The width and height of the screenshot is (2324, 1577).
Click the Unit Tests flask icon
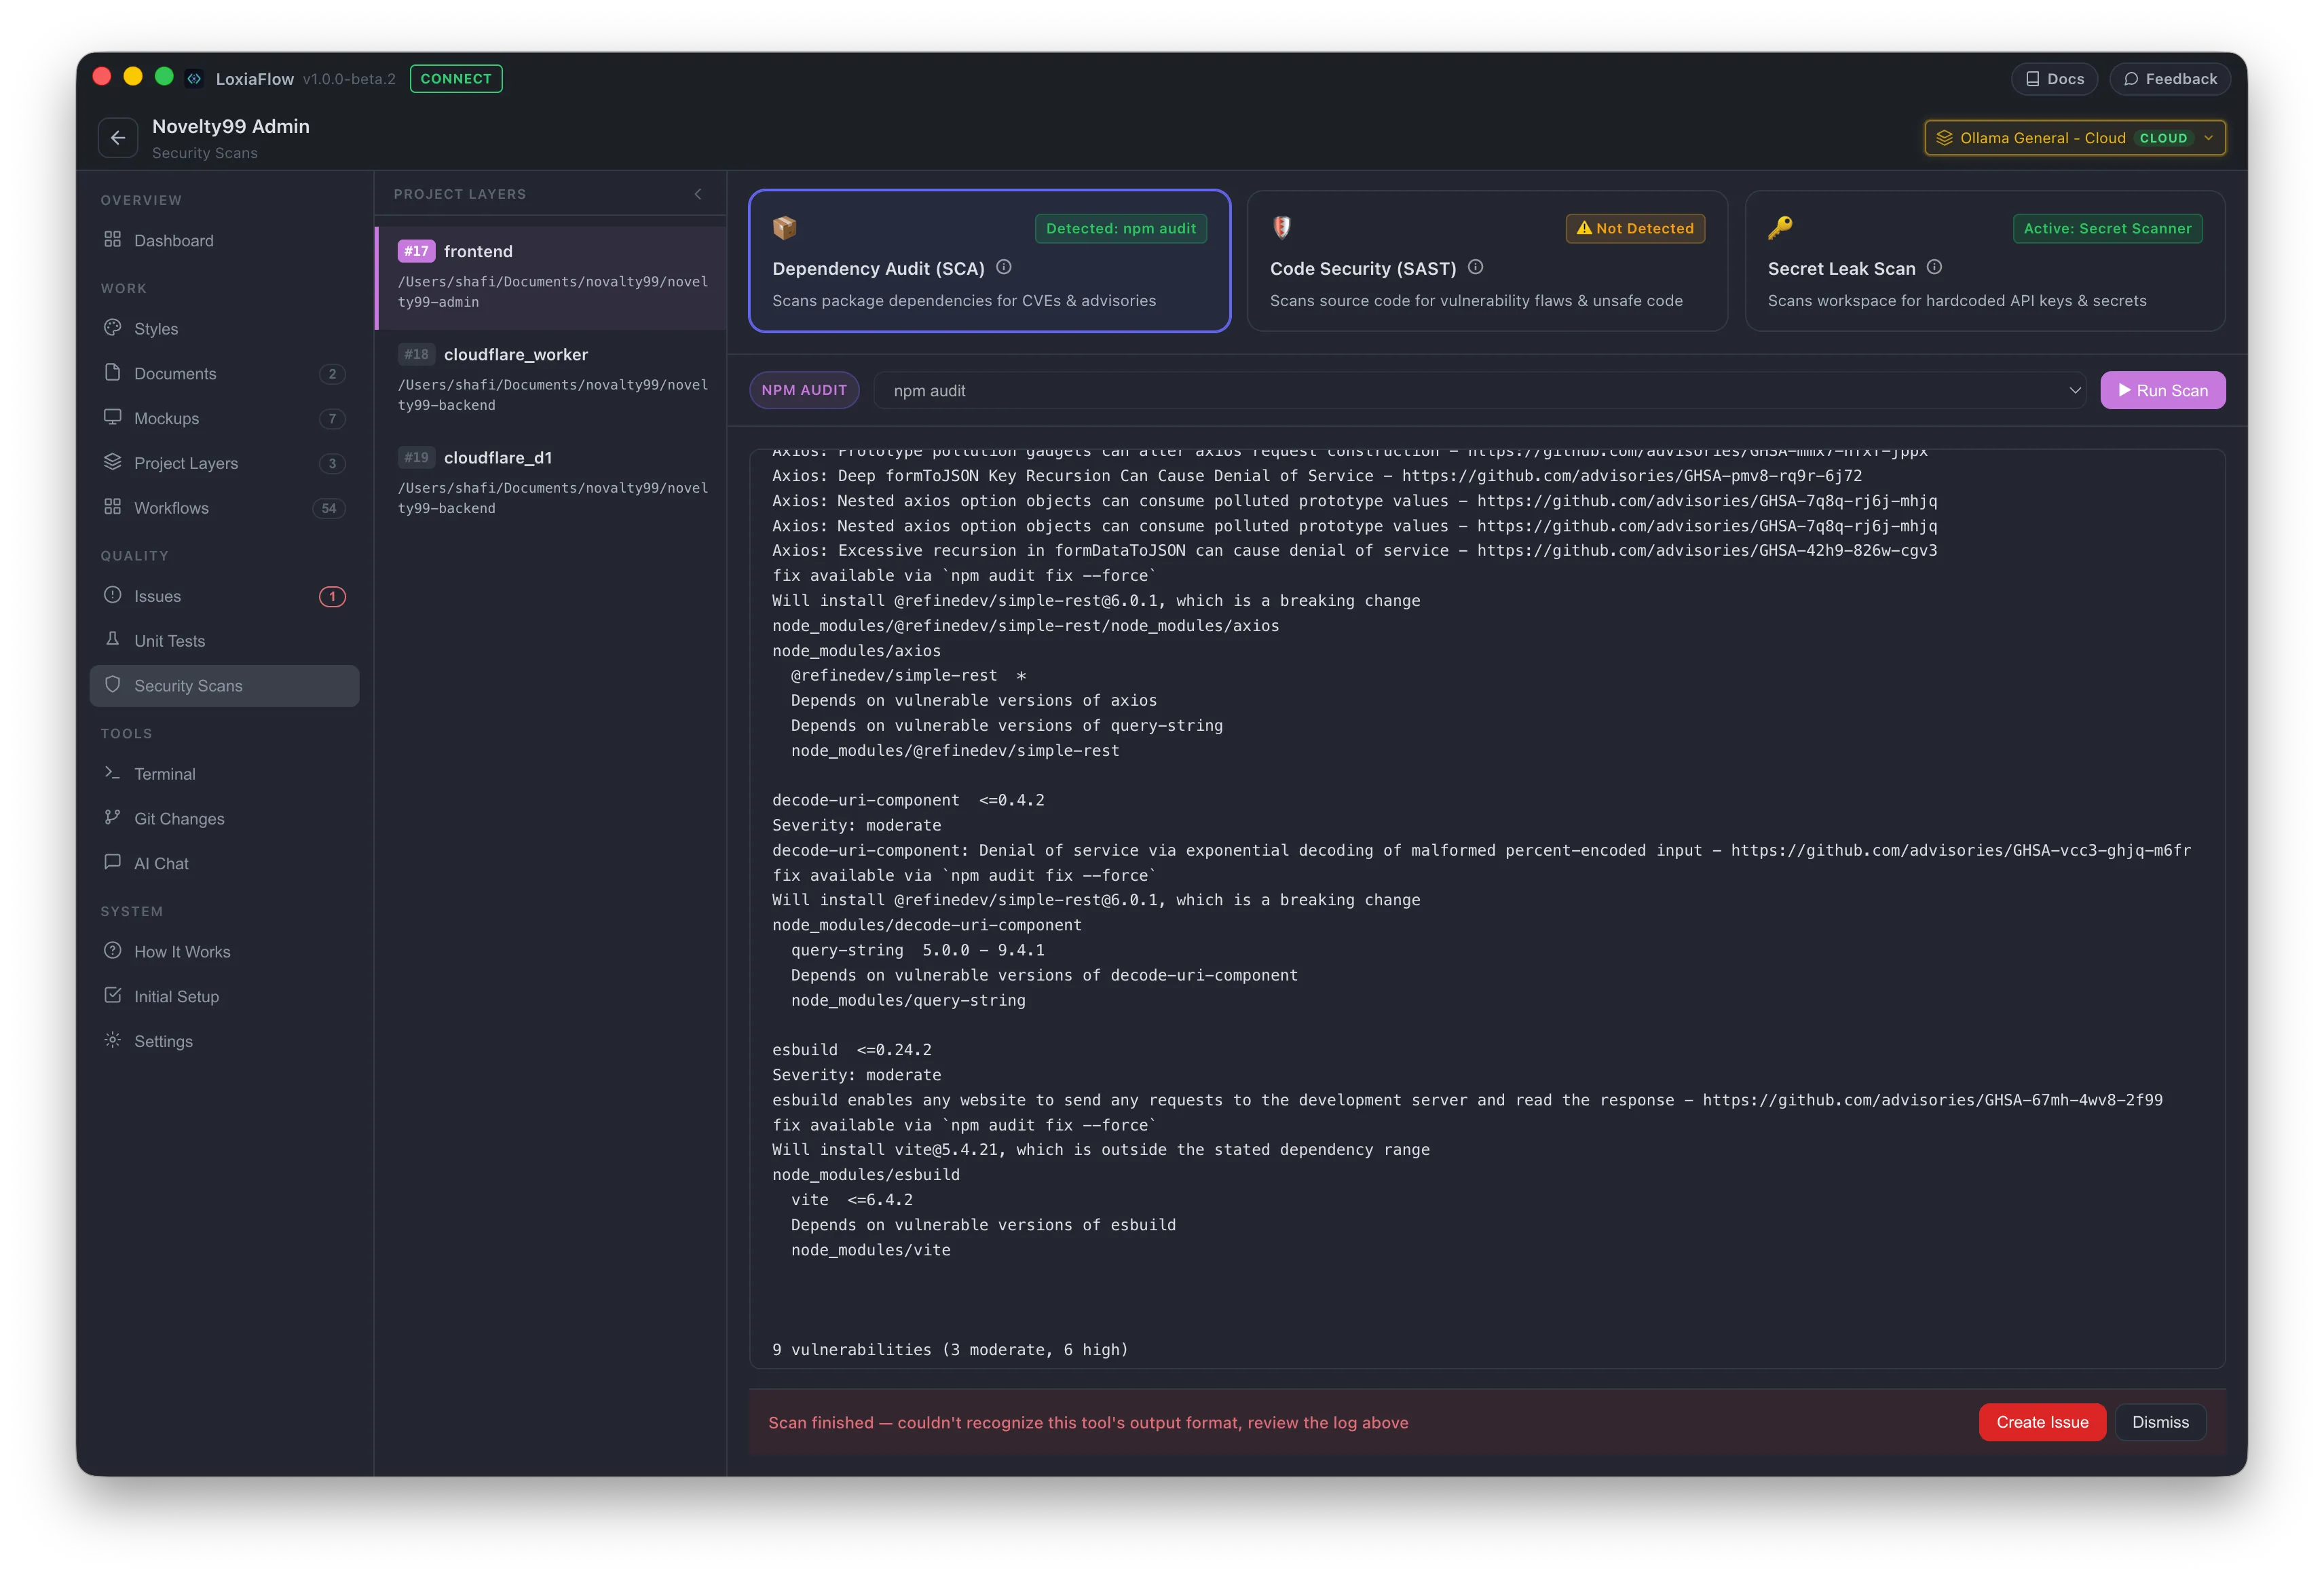[113, 639]
